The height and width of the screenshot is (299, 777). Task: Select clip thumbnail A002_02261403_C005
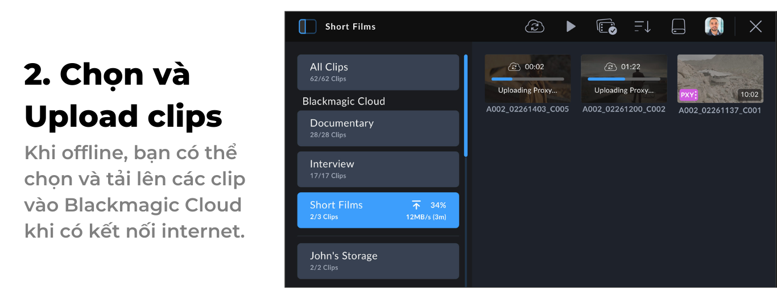(x=527, y=78)
